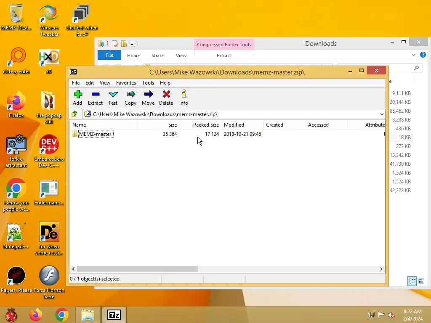Viewport: 431px width, 323px height.
Task: Select the Notepad++ desktop shortcut
Action: coord(16,236)
